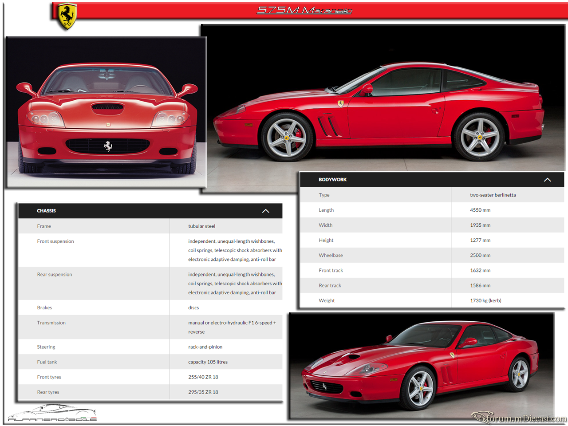The width and height of the screenshot is (568, 426).
Task: Select the 'tubular steel' value
Action: coord(202,226)
